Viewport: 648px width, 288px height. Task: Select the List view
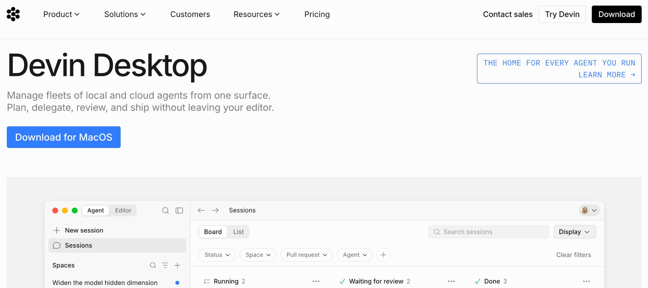click(x=238, y=232)
